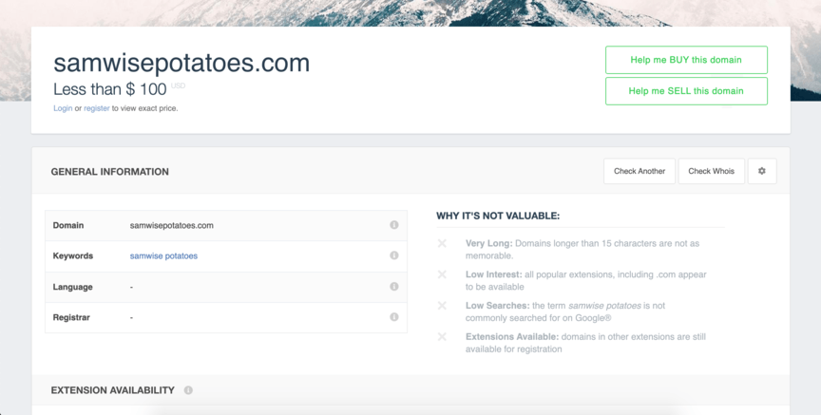Open info icon in Registrar row
Image resolution: width=821 pixels, height=415 pixels.
tap(394, 317)
